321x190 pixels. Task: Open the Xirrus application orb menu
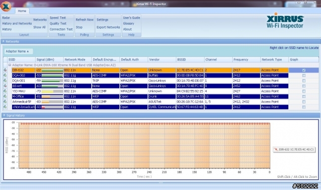pos(6,6)
